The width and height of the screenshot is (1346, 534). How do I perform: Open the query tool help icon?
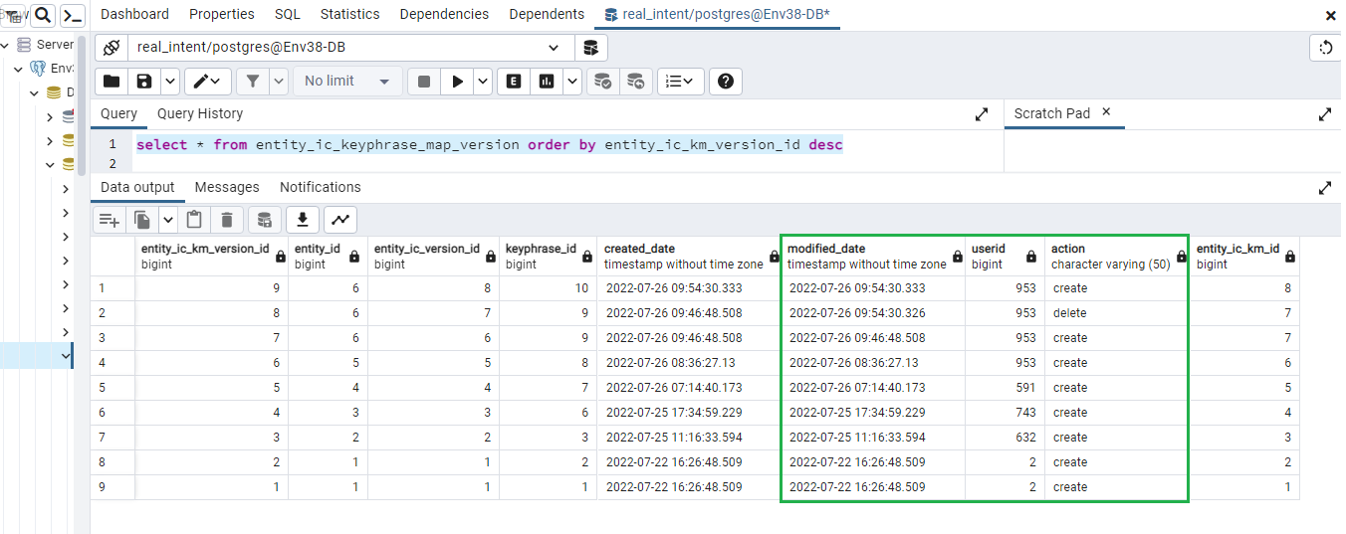click(725, 82)
